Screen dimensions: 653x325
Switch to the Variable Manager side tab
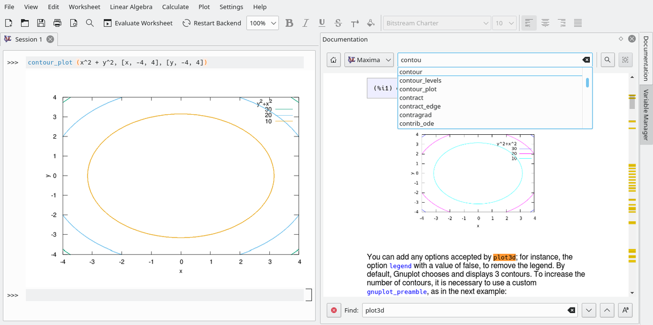coord(646,114)
